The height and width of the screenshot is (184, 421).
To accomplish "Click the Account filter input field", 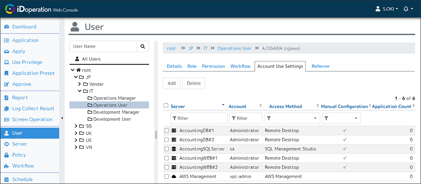I will point(246,118).
